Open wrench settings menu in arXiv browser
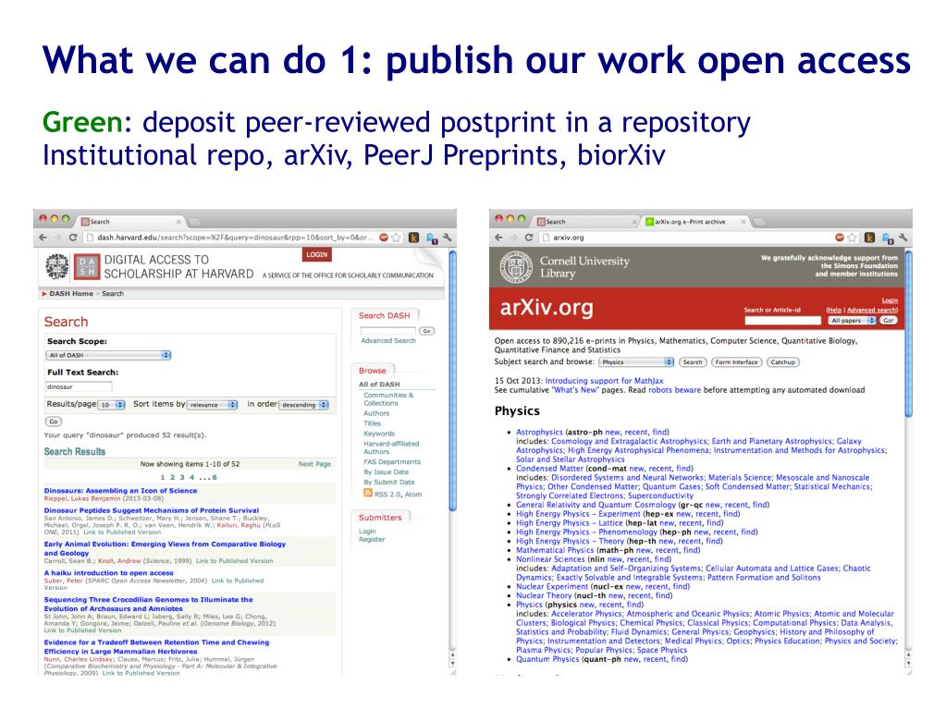The width and height of the screenshot is (946, 709). 903,238
